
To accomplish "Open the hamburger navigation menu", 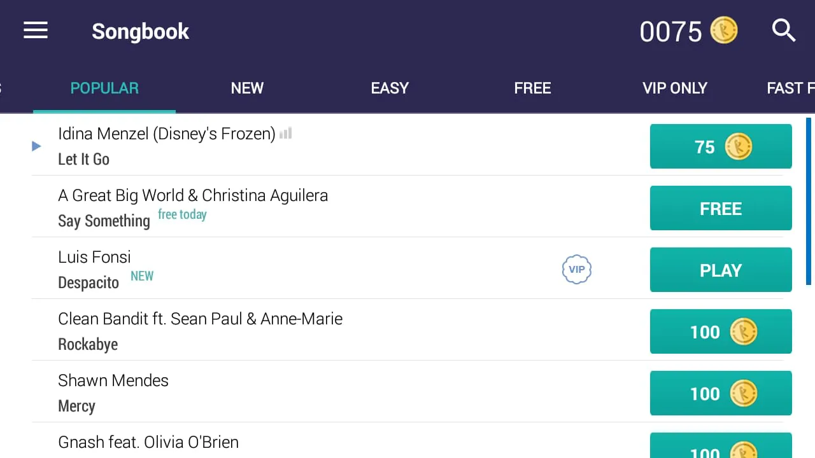I will click(36, 31).
